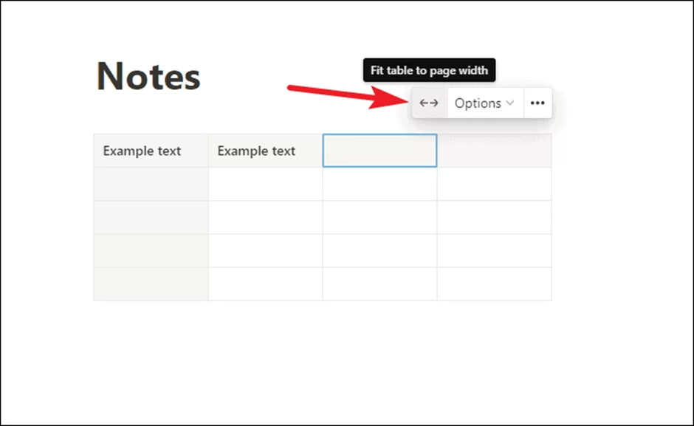Click the second column cell in third row
This screenshot has width=694, height=426.
click(x=265, y=217)
